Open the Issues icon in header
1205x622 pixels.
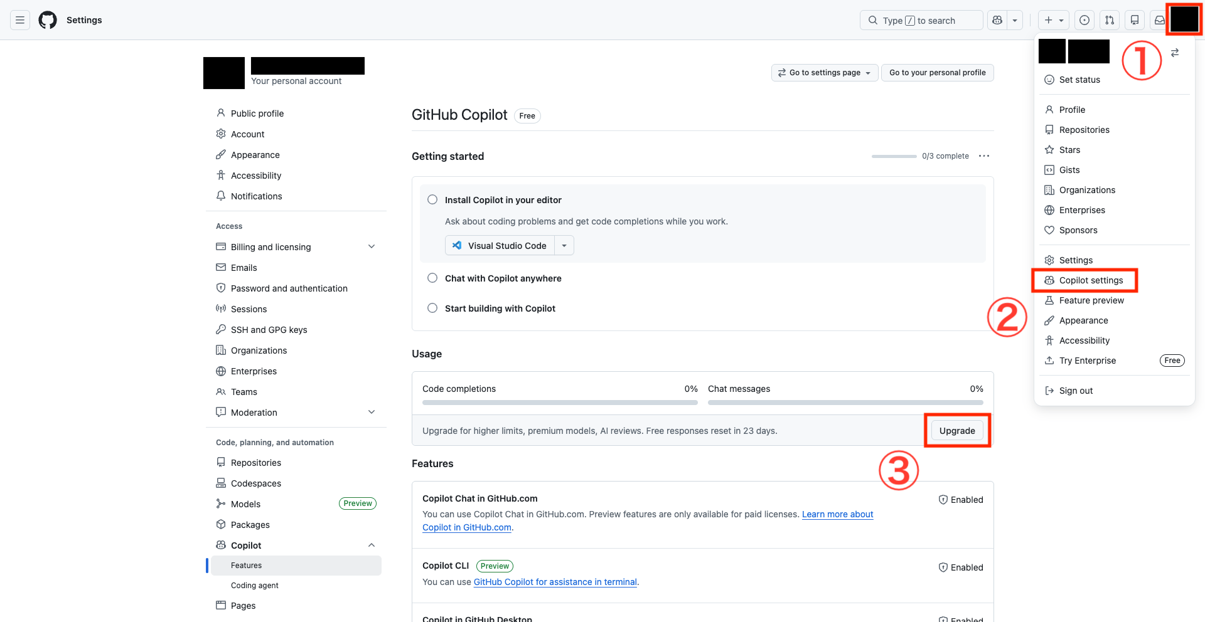tap(1084, 20)
